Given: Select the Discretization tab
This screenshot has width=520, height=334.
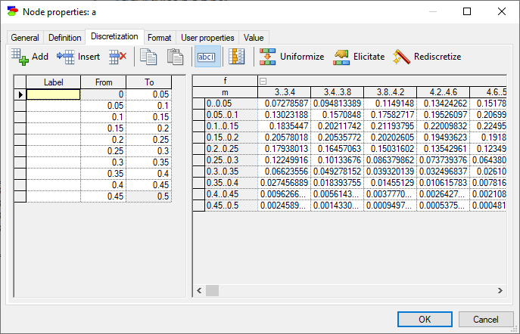Looking at the screenshot, I should (x=114, y=36).
